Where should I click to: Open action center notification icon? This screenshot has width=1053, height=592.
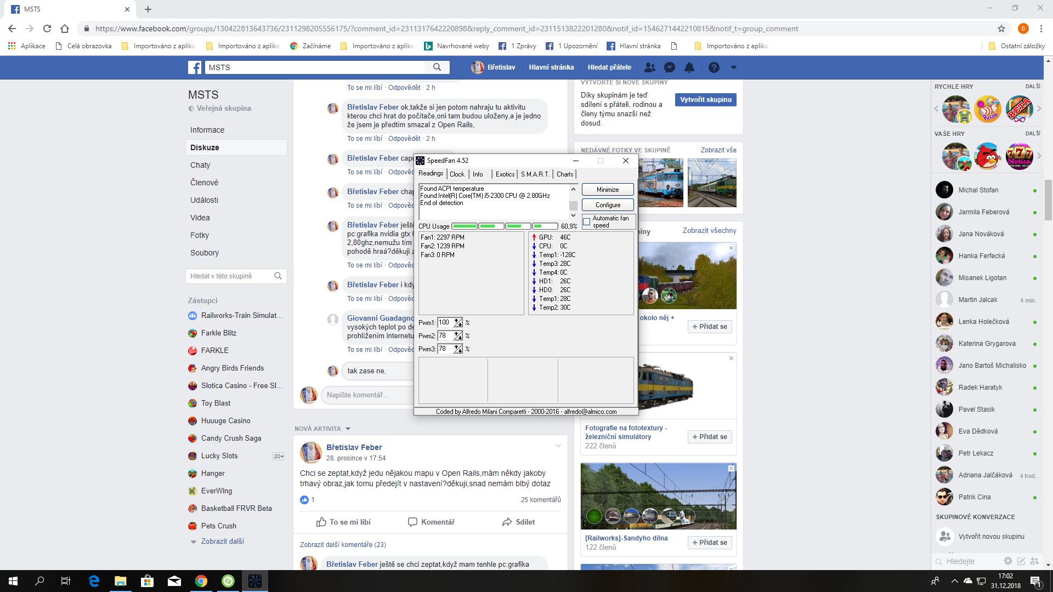1035,581
